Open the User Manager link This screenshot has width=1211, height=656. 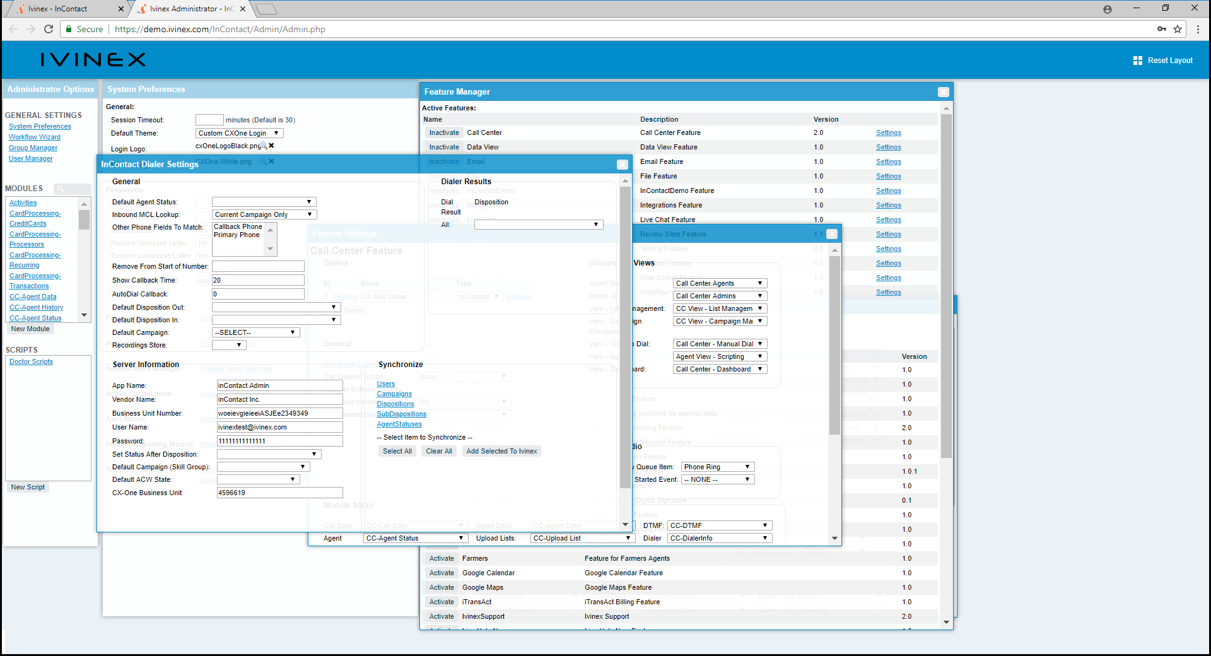pos(31,158)
